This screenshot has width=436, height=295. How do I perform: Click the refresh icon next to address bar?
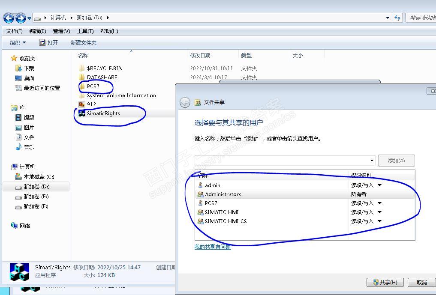tap(397, 18)
